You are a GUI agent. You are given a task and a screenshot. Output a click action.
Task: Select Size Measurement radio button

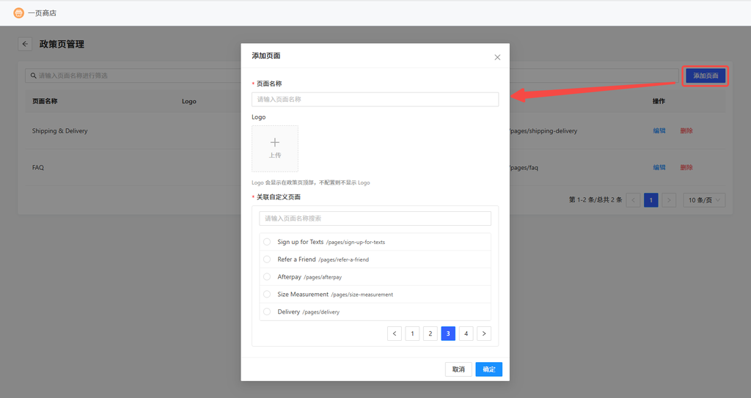pyautogui.click(x=267, y=295)
